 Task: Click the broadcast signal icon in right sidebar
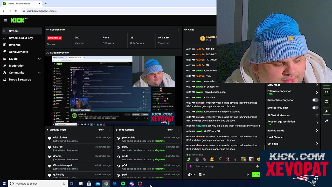327,92
